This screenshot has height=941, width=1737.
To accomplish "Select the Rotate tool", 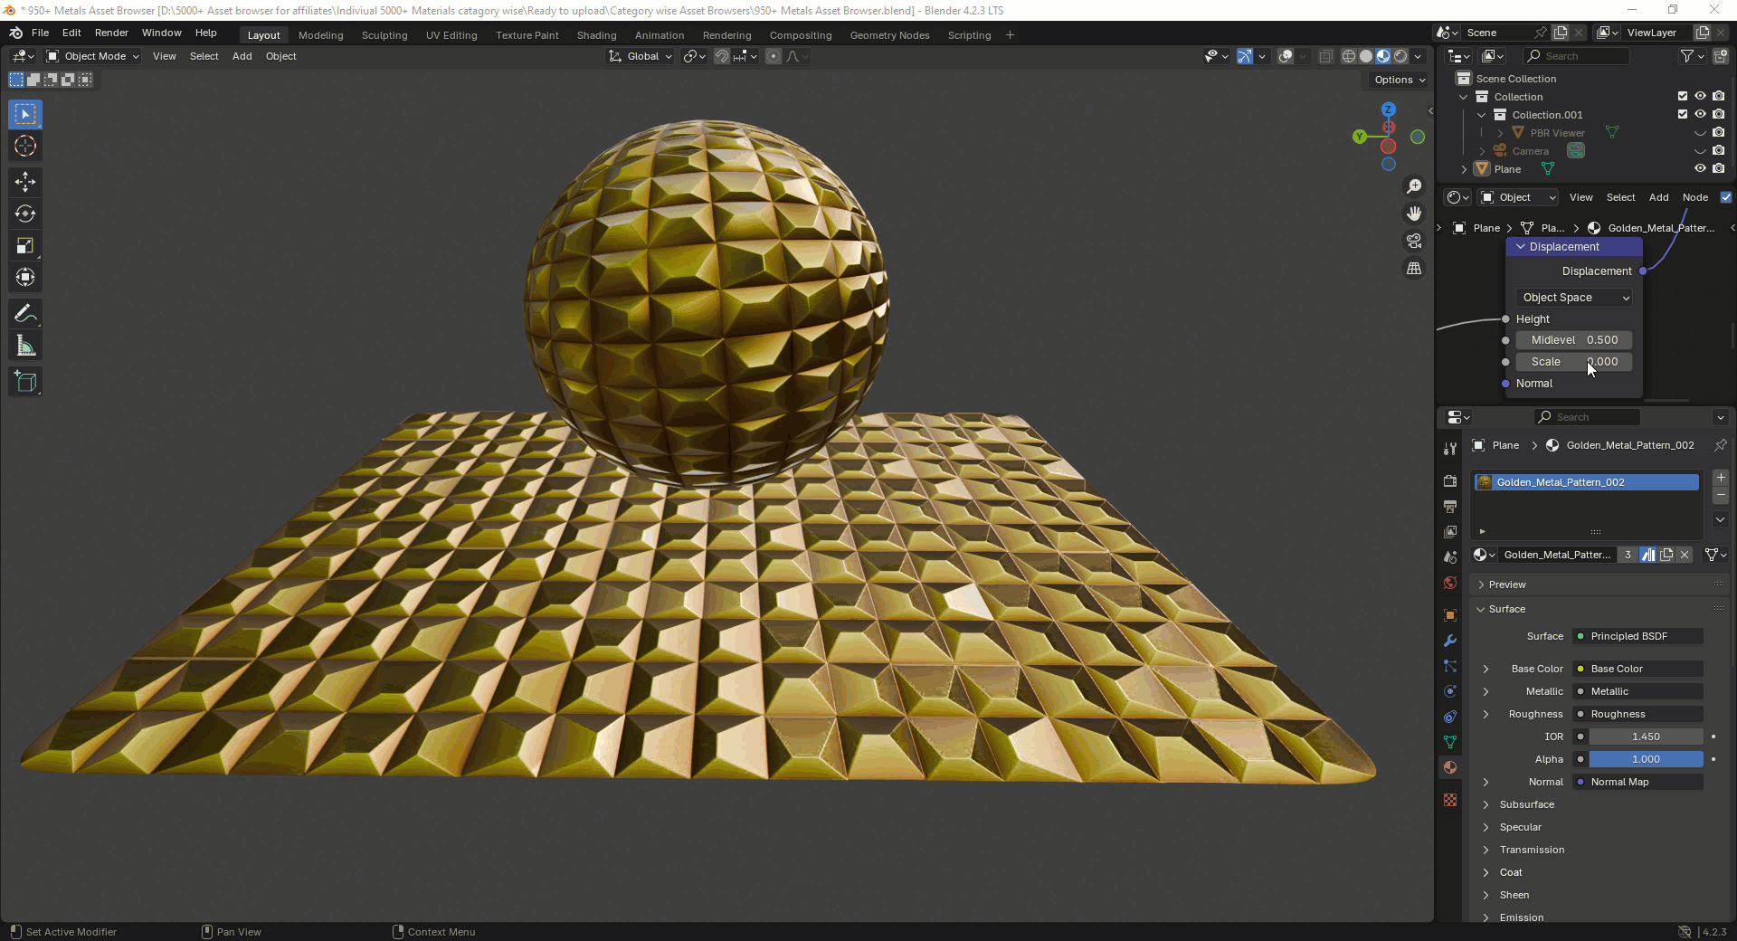I will [x=25, y=214].
